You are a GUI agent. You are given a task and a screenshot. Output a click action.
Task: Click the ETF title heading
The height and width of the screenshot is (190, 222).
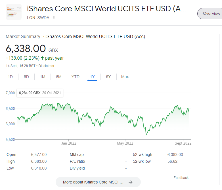pos(106,9)
